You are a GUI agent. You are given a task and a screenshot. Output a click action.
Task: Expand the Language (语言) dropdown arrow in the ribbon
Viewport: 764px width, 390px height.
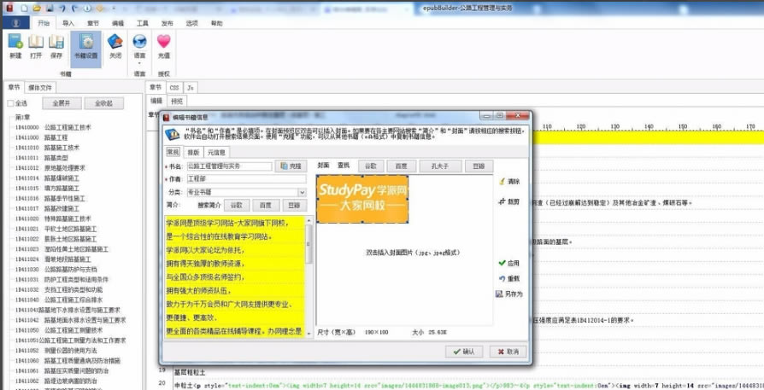(139, 63)
